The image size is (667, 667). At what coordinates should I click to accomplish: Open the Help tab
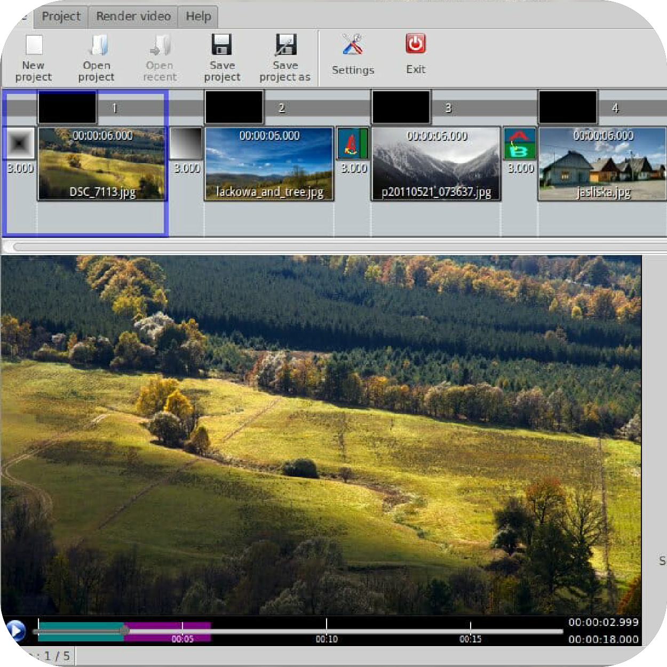198,17
